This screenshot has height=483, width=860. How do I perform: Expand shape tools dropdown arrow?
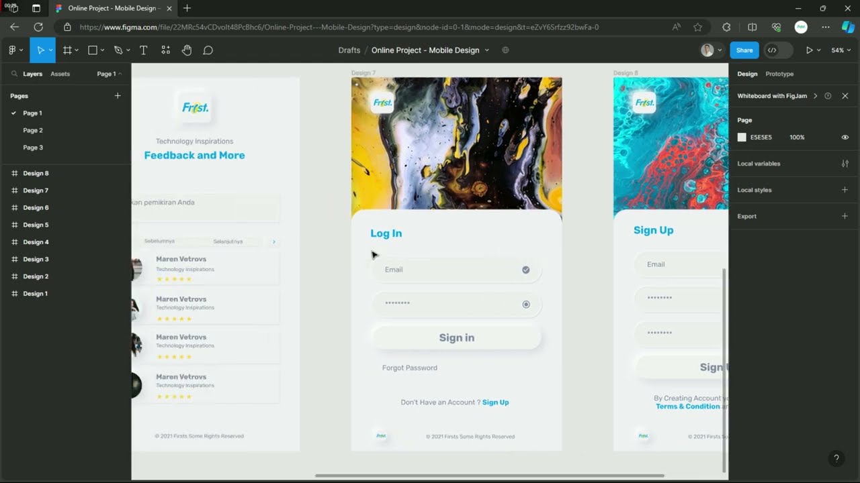102,50
